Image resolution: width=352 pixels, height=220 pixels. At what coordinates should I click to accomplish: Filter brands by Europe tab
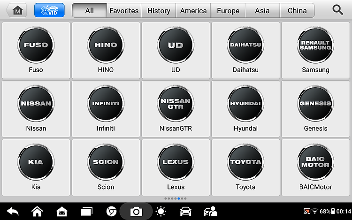pyautogui.click(x=228, y=10)
